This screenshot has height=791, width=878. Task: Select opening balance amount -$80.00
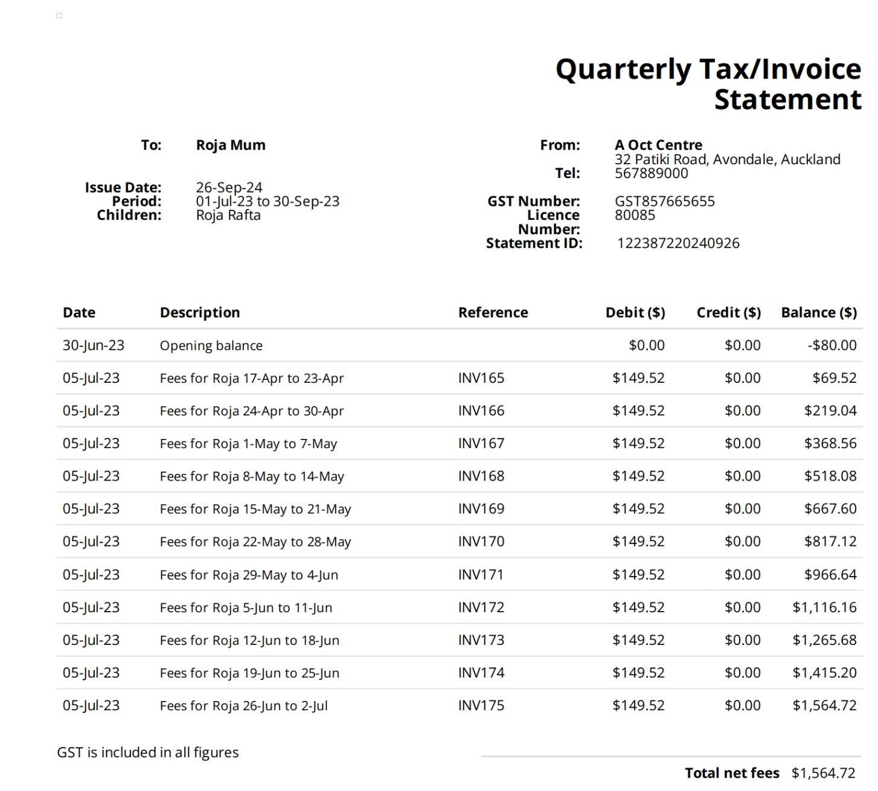click(832, 345)
